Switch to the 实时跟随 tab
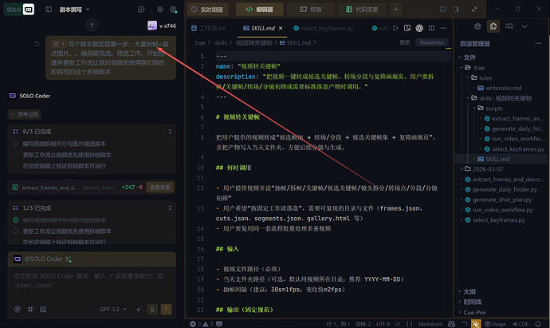The width and height of the screenshot is (550, 328). (x=210, y=10)
